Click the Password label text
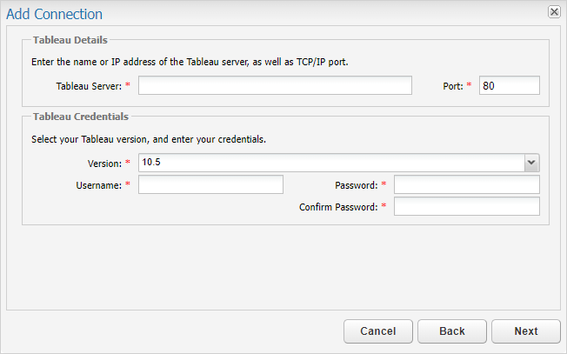567x354 pixels. pyautogui.click(x=357, y=185)
